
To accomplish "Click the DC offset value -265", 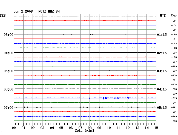I will (174, 112).
